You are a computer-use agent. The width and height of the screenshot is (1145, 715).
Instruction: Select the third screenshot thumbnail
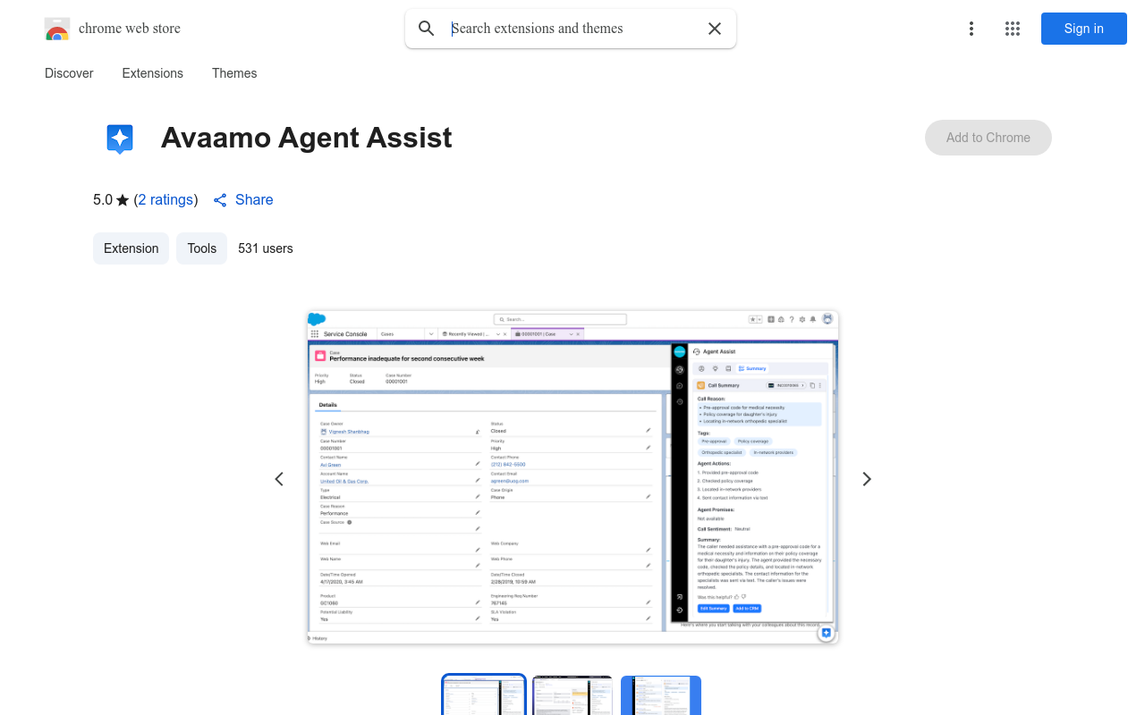click(x=661, y=695)
